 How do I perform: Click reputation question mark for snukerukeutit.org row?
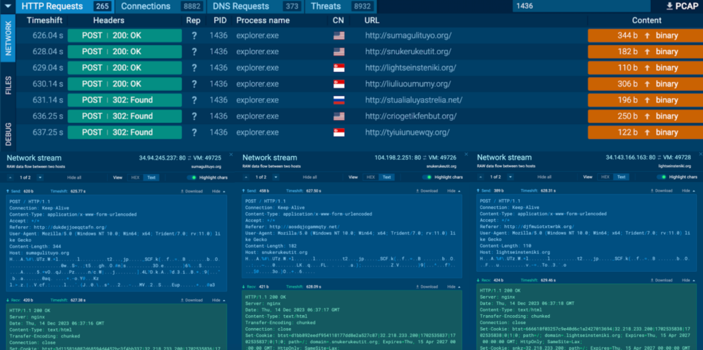pyautogui.click(x=194, y=52)
